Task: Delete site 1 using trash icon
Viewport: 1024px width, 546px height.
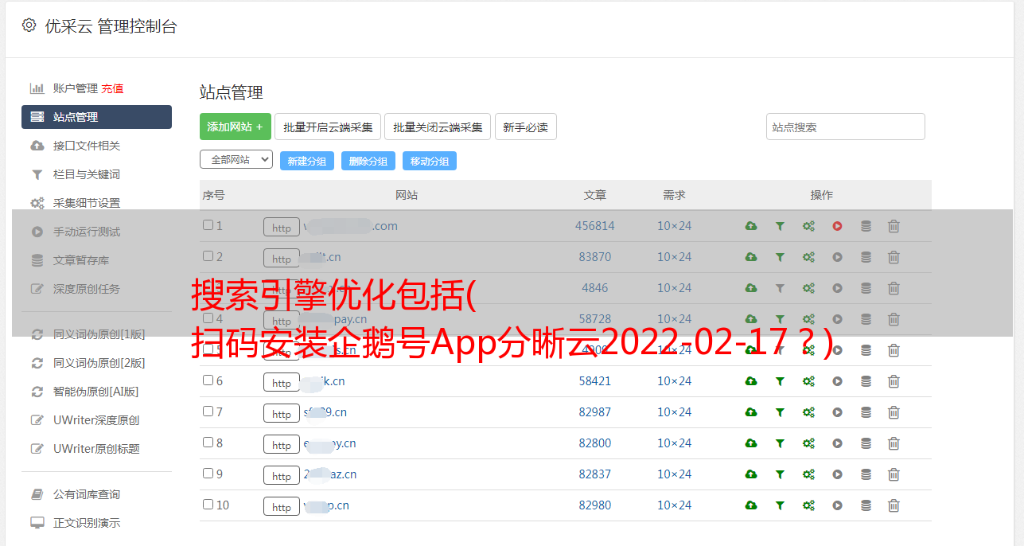Action: point(894,226)
